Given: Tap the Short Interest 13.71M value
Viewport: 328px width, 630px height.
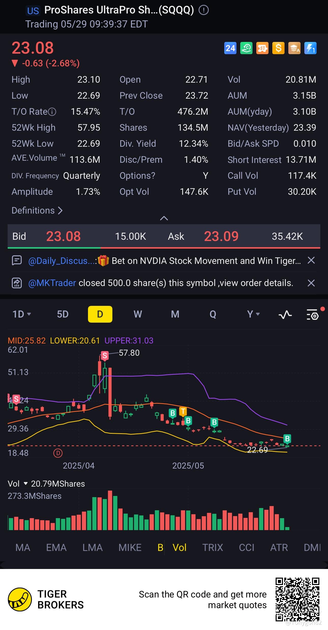Looking at the screenshot, I should point(301,160).
